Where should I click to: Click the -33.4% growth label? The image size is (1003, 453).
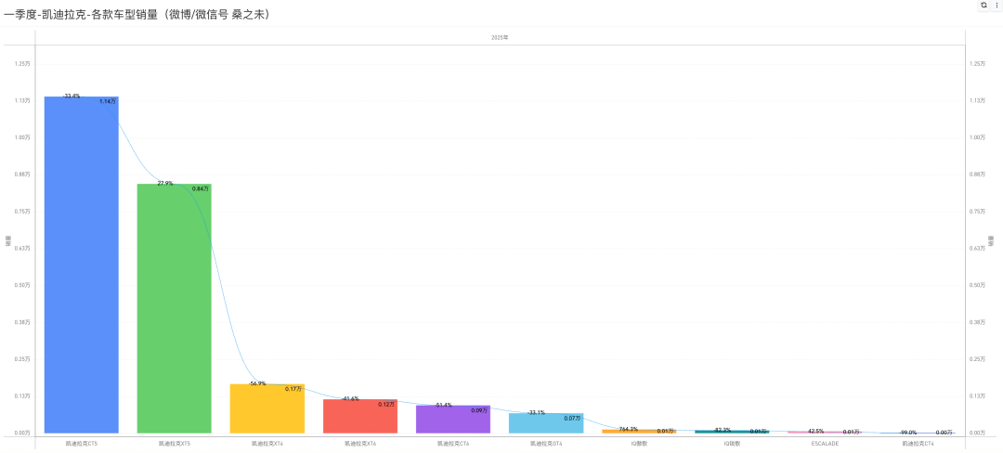(x=71, y=96)
